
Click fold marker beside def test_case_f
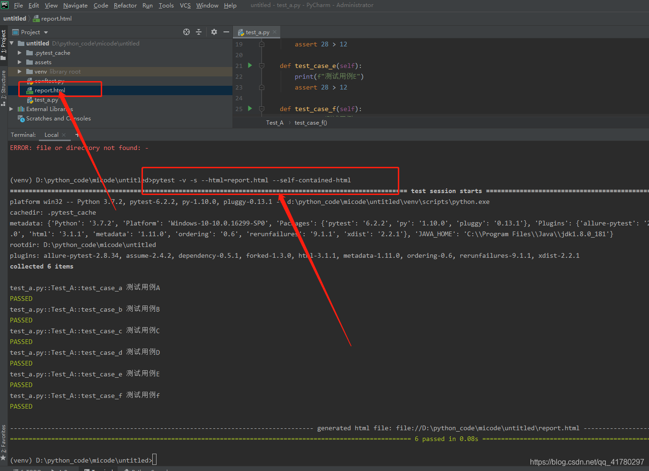pyautogui.click(x=261, y=109)
